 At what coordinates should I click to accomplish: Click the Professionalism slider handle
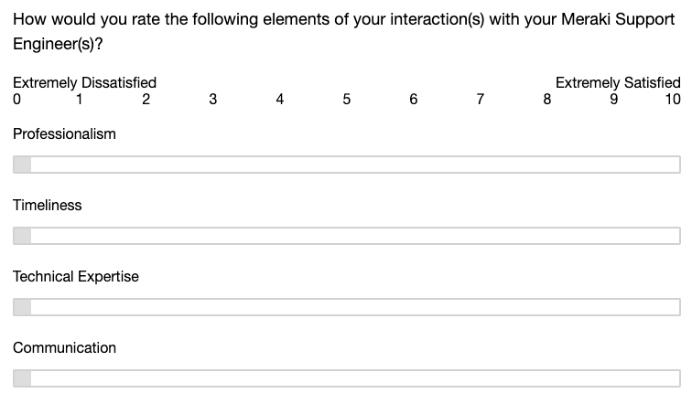(x=22, y=165)
